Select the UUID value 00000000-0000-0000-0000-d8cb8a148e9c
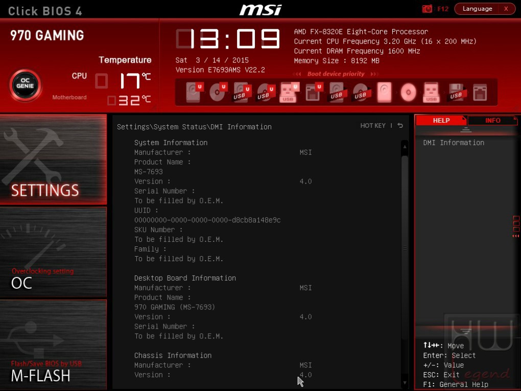 [x=207, y=220]
